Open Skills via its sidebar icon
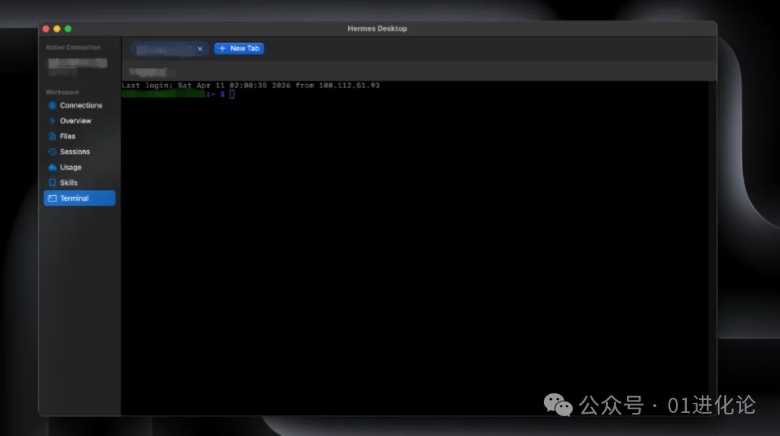Image resolution: width=780 pixels, height=436 pixels. point(53,183)
